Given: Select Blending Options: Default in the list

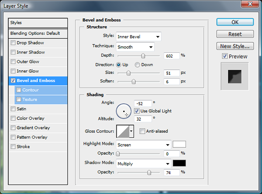Looking at the screenshot, I should (x=38, y=34).
